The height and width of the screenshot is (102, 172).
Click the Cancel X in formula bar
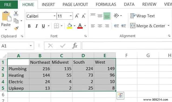click(50, 46)
